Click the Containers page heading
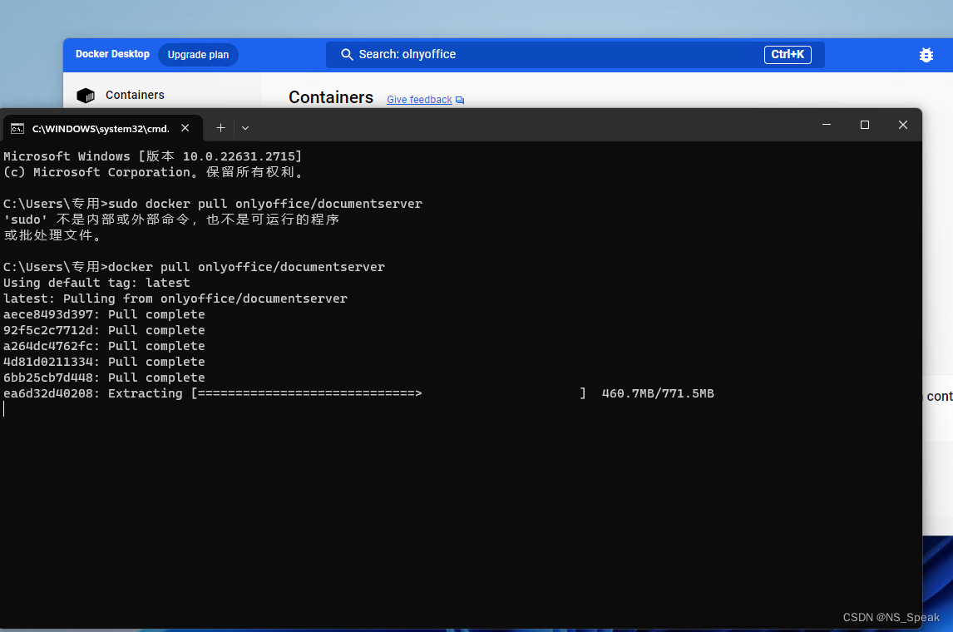 pyautogui.click(x=330, y=97)
